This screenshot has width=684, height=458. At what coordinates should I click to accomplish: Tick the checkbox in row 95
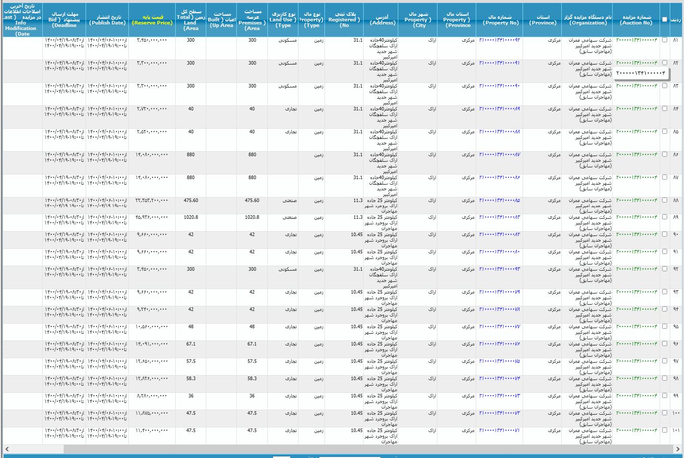tap(664, 326)
